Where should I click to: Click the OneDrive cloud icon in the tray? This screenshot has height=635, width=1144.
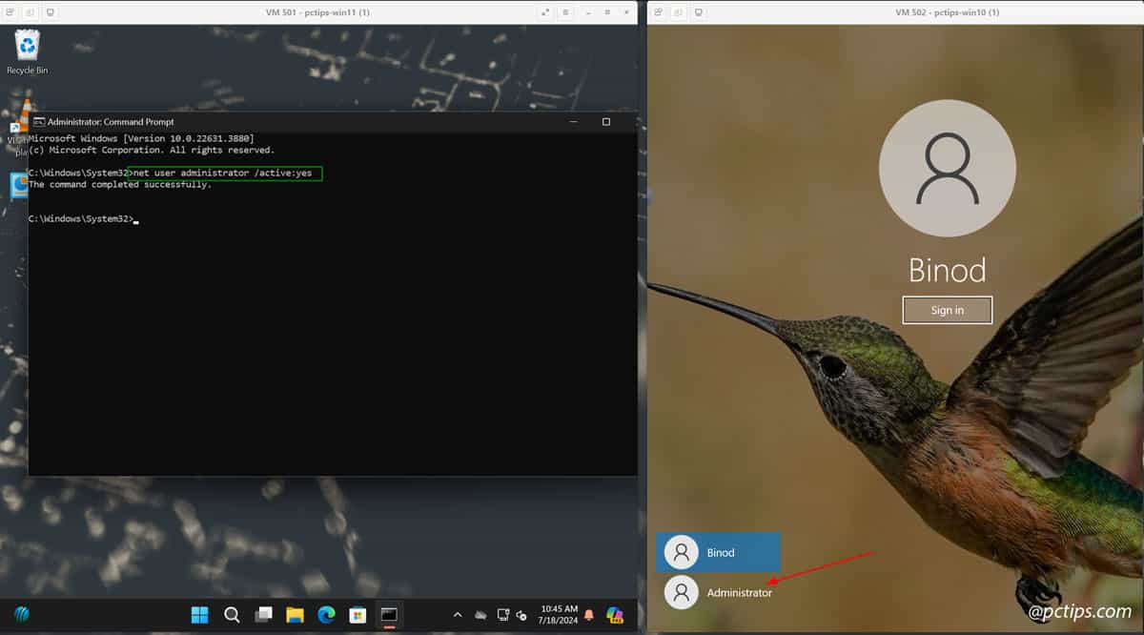[480, 615]
